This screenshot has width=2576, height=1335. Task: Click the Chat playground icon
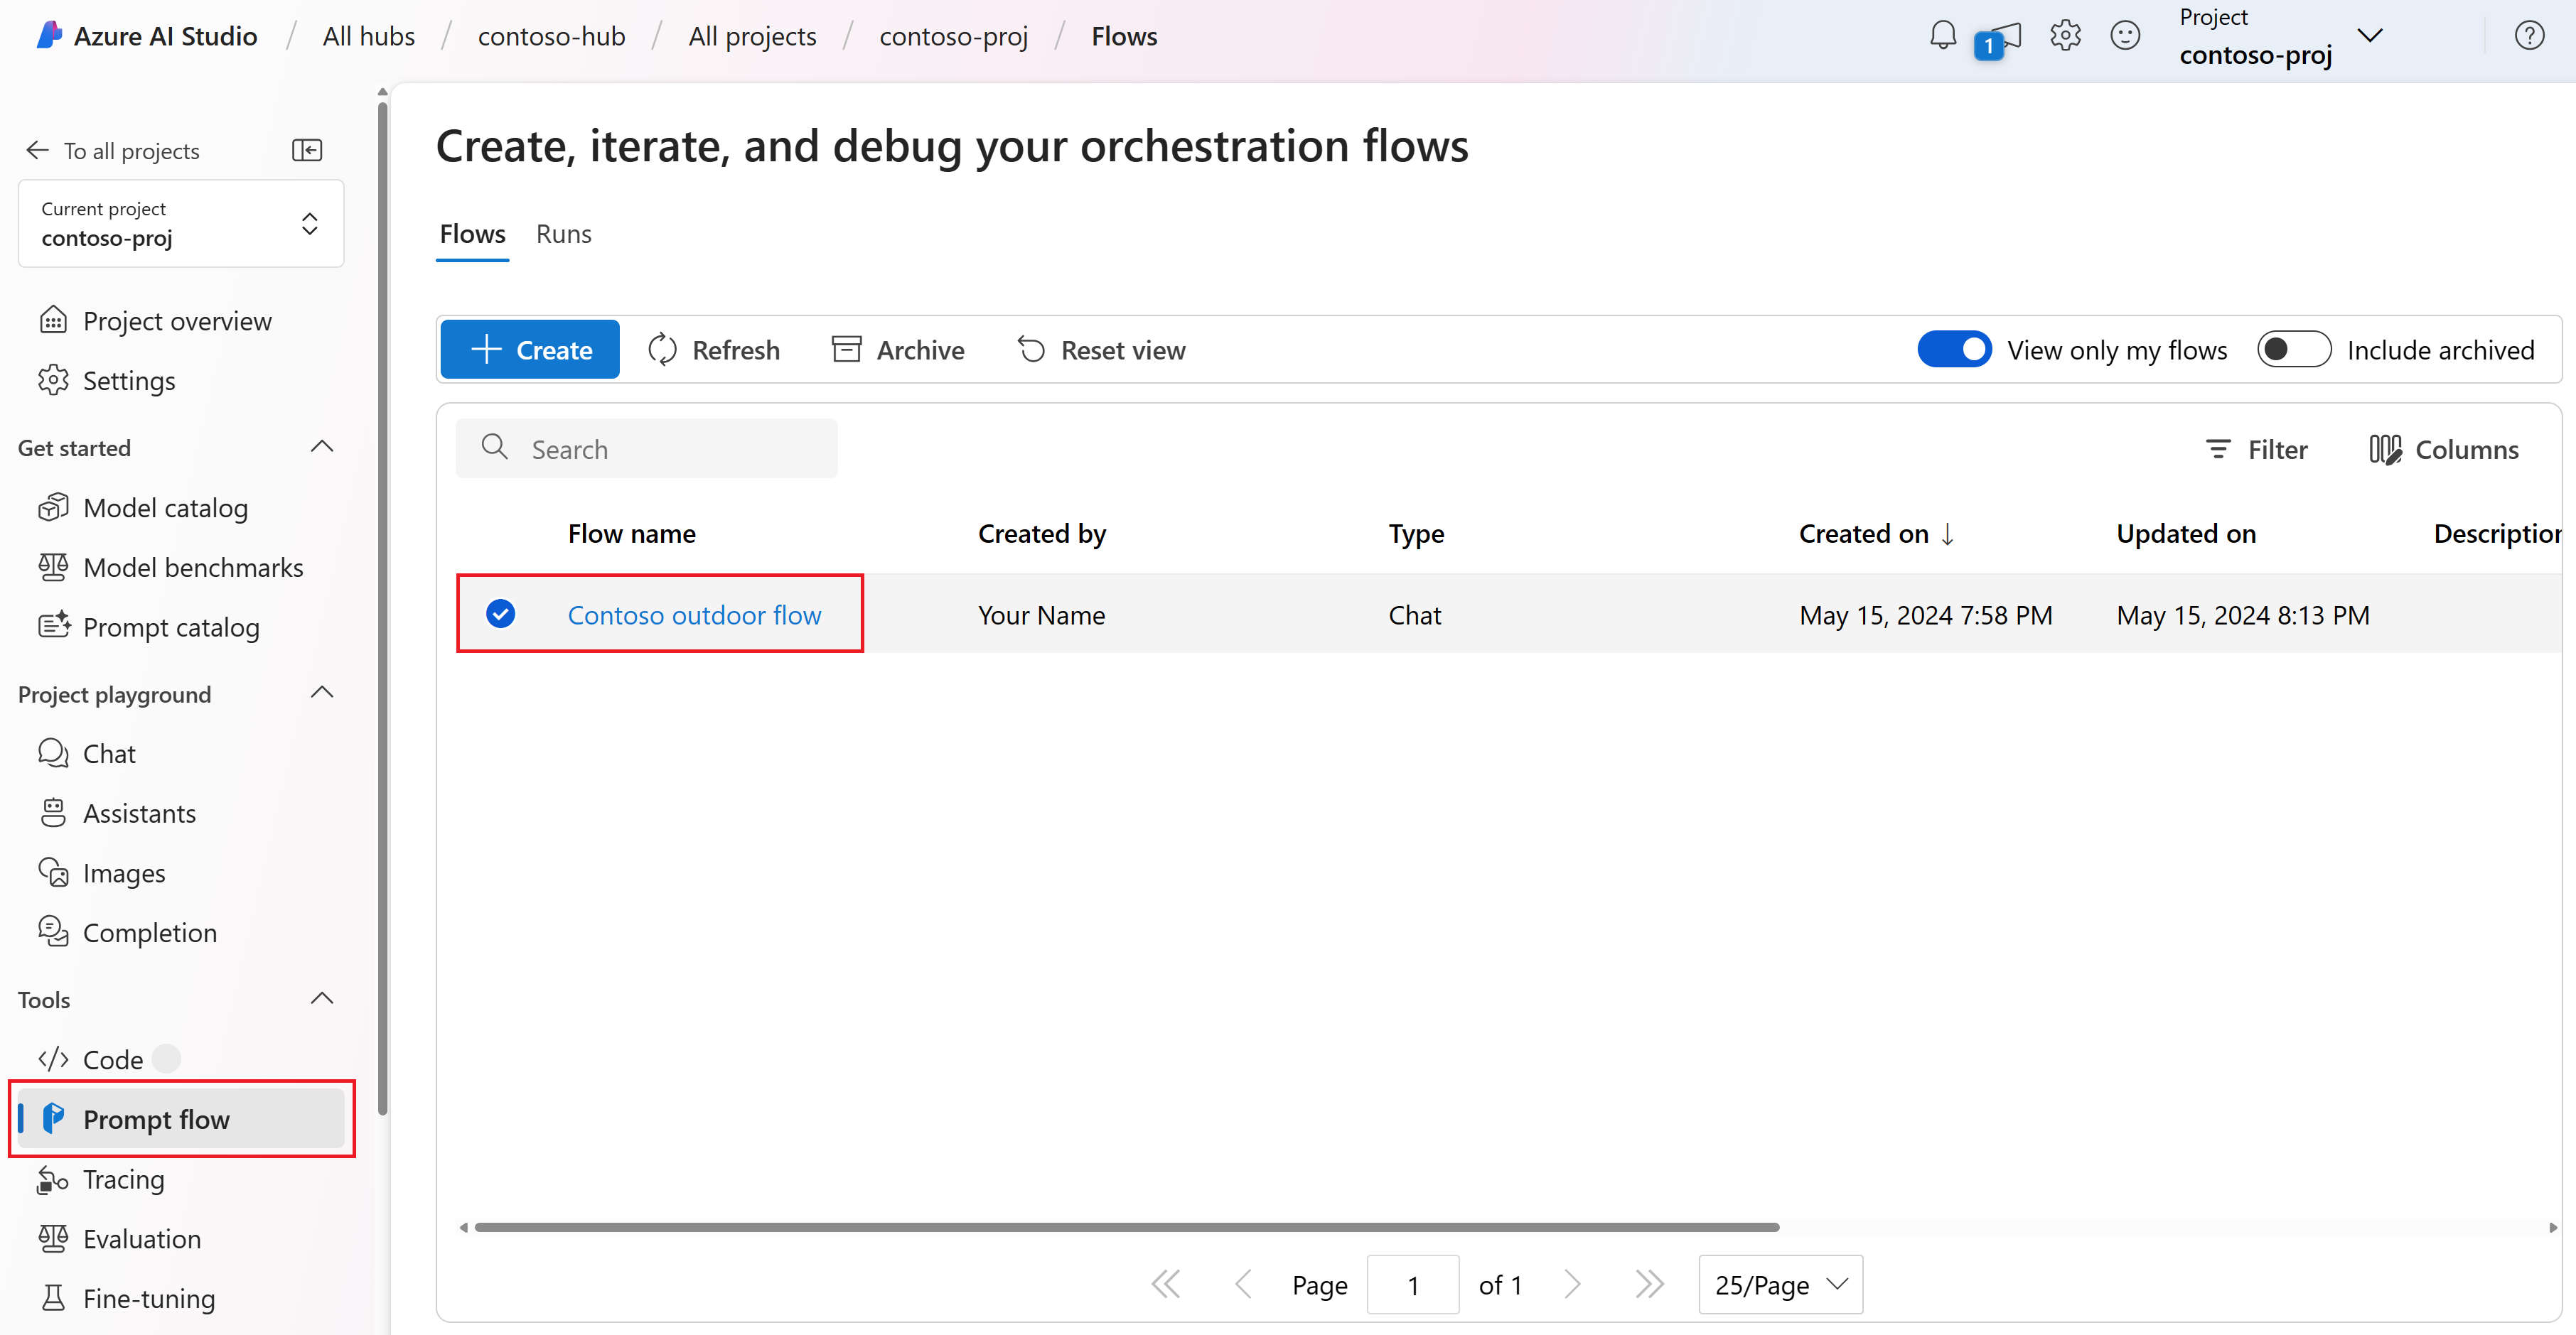[53, 753]
